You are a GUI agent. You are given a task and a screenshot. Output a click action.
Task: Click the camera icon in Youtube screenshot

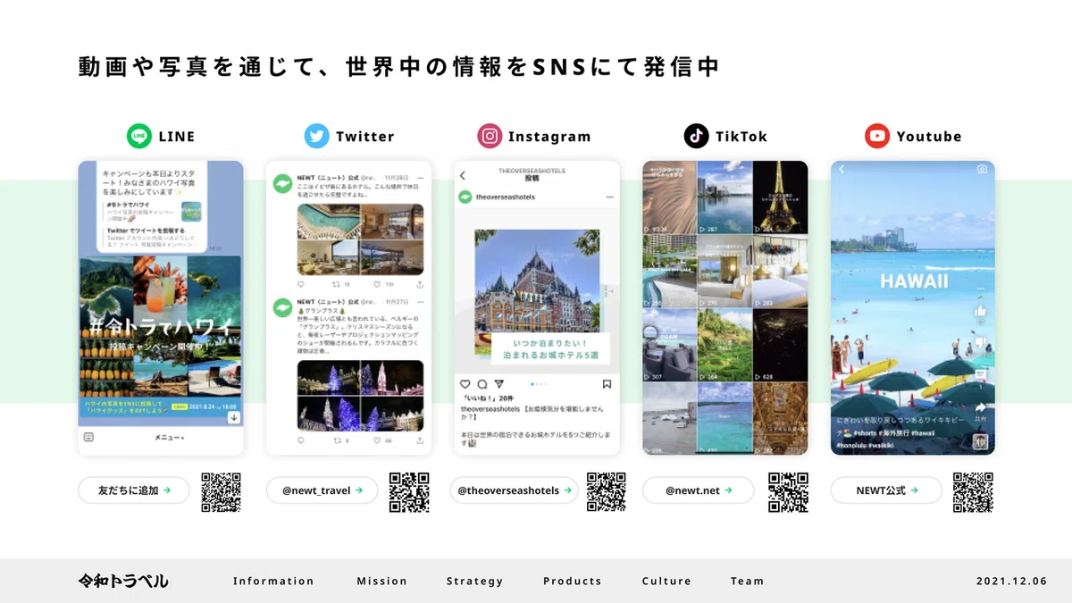pyautogui.click(x=982, y=170)
